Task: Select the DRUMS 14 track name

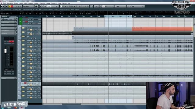Action: (x=31, y=96)
